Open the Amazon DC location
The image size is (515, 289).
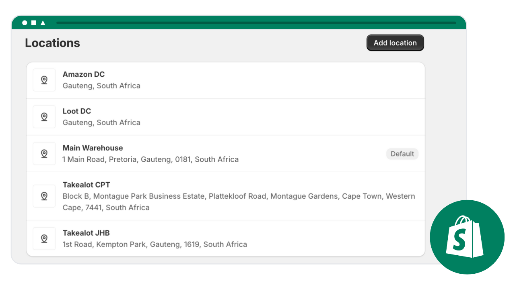(x=84, y=74)
